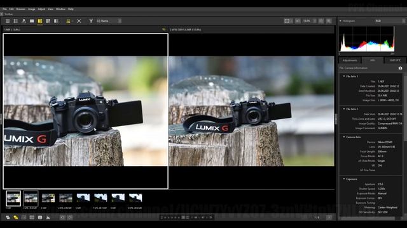Switch to the Adjustments tab
407x228 pixels.
tap(350, 60)
